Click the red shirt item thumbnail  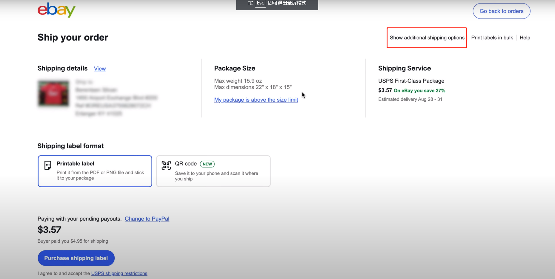53,94
